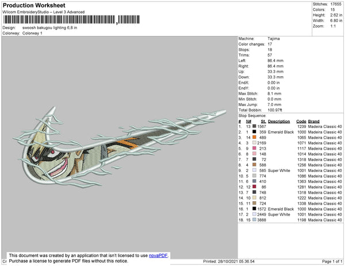Click the Width value '6.80 in'
345x266 pixels.
click(336, 21)
